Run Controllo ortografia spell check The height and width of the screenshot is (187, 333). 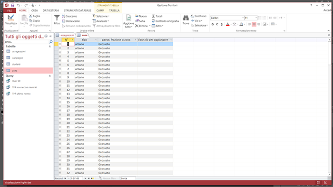click(165, 21)
